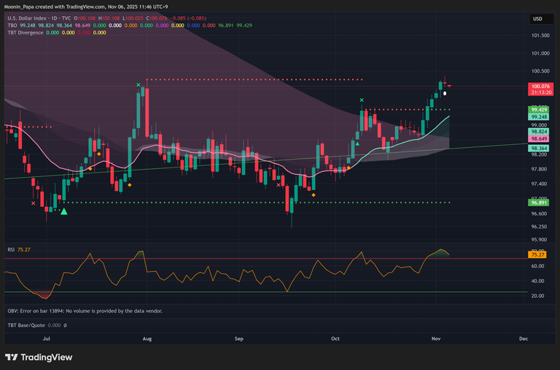Image resolution: width=560 pixels, height=370 pixels.
Task: Click the green X marker above the October candles
Action: pyautogui.click(x=361, y=100)
